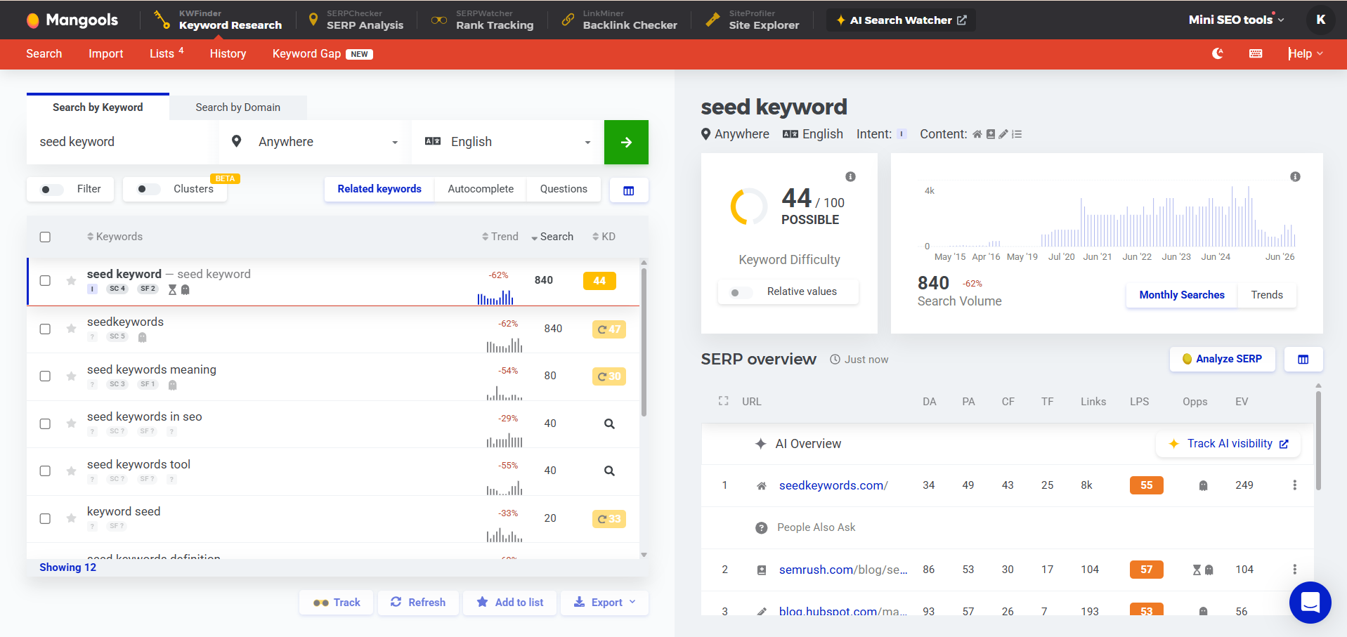The width and height of the screenshot is (1347, 637).
Task: Open the Export dropdown
Action: (x=605, y=603)
